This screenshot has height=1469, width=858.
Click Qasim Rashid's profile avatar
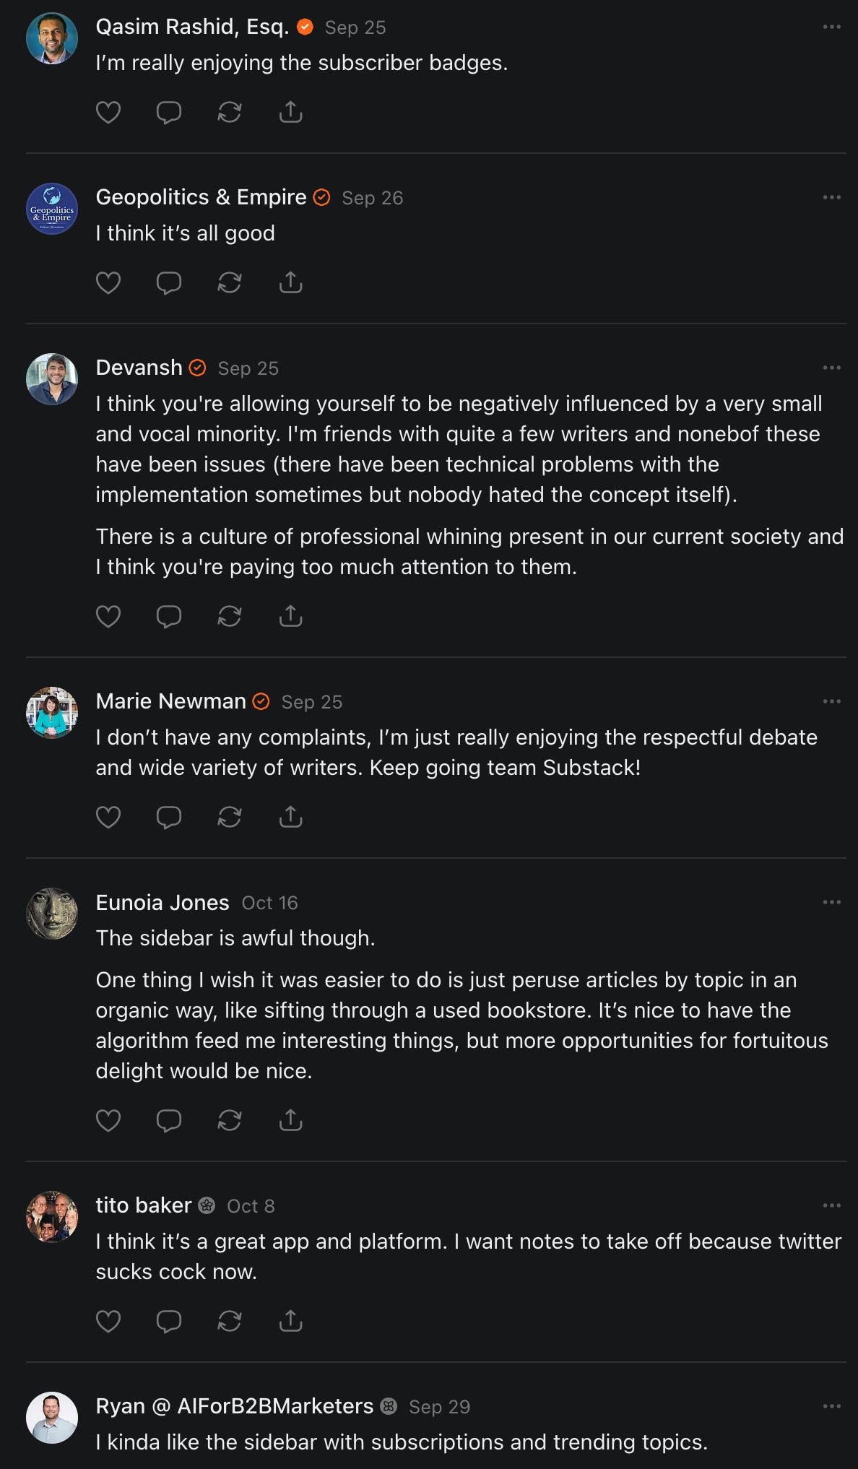(52, 38)
